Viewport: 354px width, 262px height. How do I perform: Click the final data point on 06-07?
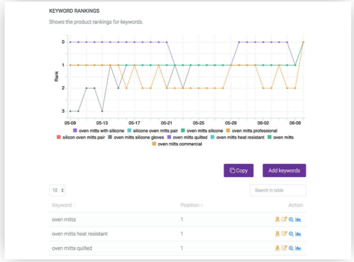pos(303,42)
